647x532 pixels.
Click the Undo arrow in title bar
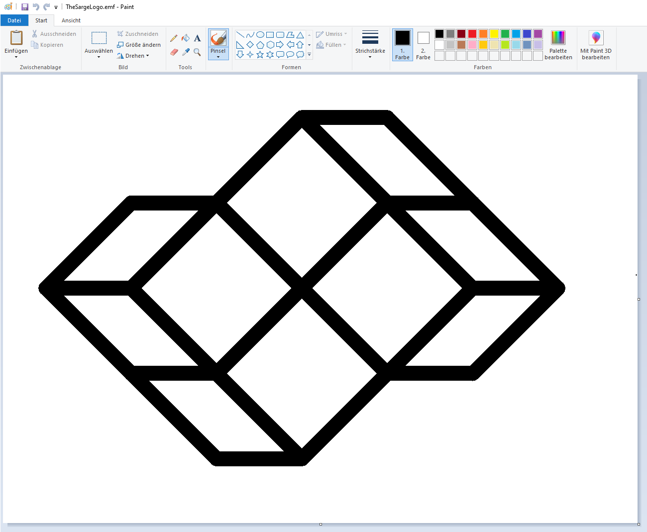[x=36, y=7]
